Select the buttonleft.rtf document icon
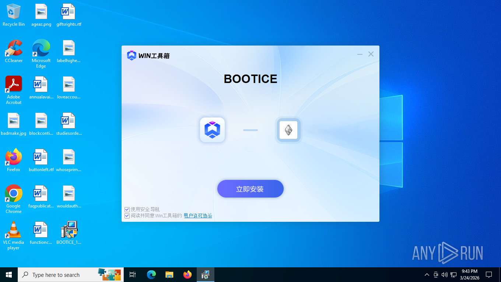Image resolution: width=501 pixels, height=282 pixels. coord(41,160)
